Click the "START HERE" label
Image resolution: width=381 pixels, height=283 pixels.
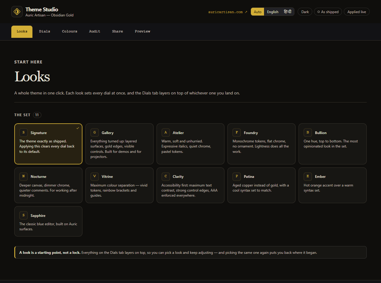28,62
